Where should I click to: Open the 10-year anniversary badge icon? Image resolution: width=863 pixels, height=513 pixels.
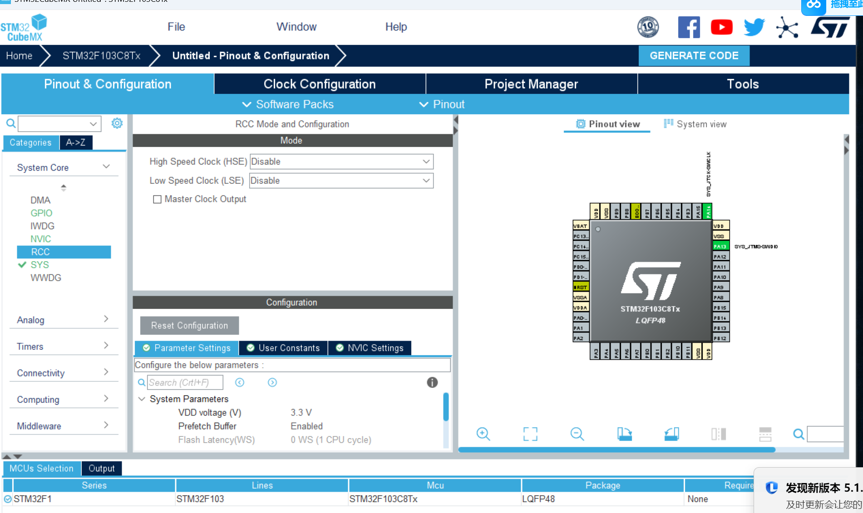coord(648,27)
